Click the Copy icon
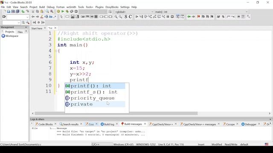 37,11
